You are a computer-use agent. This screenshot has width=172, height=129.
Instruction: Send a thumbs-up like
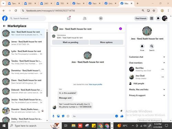click(122, 116)
